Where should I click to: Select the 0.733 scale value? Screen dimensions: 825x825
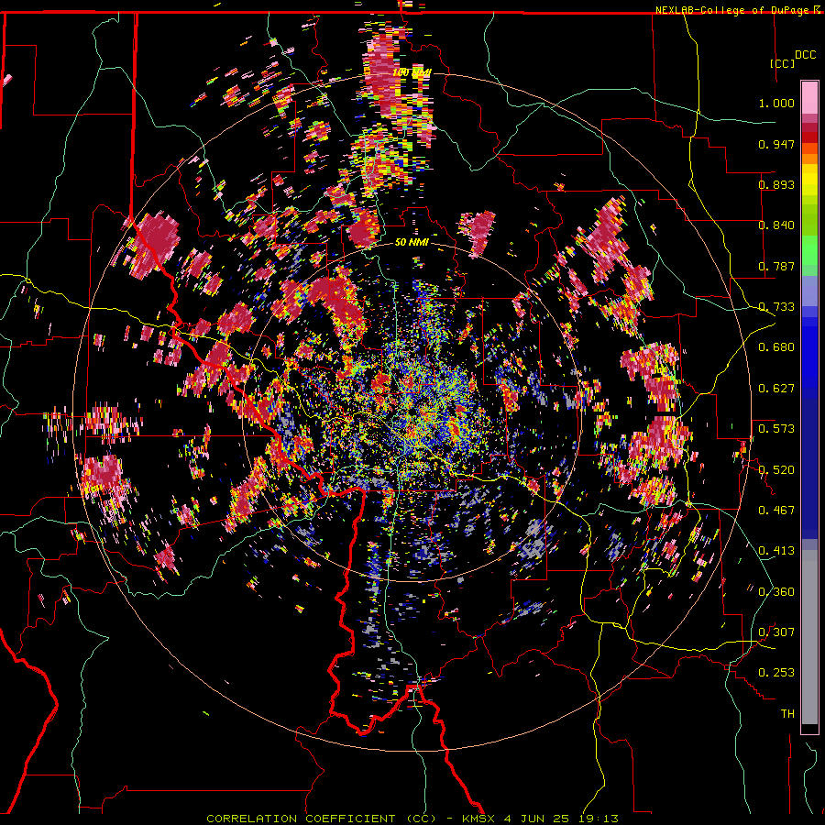tap(776, 307)
